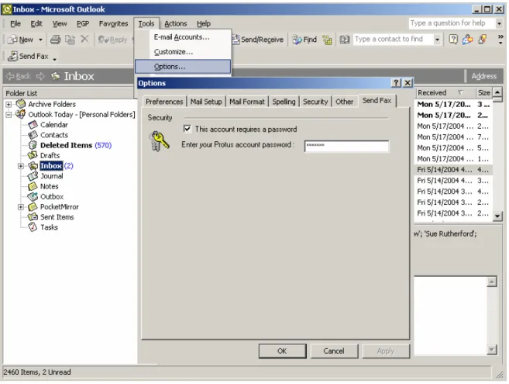This screenshot has width=509, height=384.
Task: Select the PocketMirror folder
Action: [59, 207]
